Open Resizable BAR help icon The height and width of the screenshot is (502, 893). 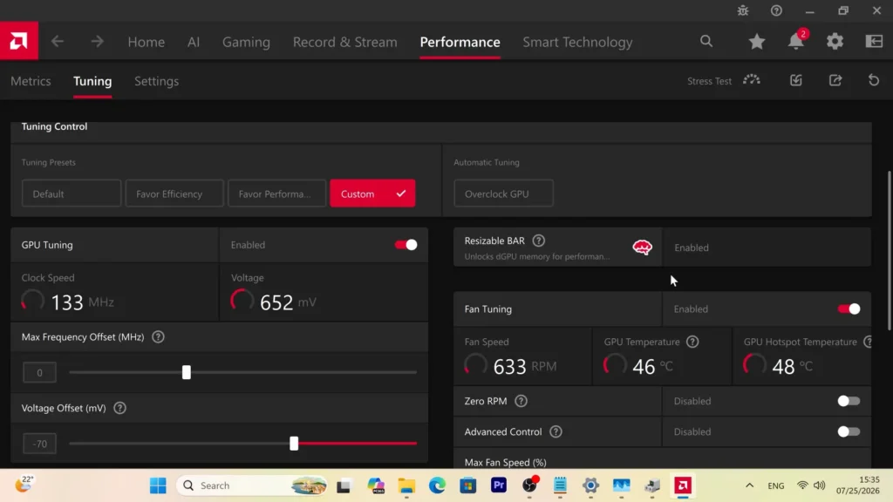point(538,241)
